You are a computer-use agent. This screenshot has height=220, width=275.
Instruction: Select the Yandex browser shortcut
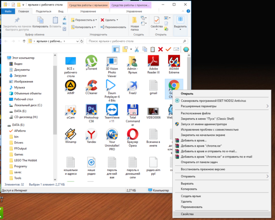(x=91, y=136)
